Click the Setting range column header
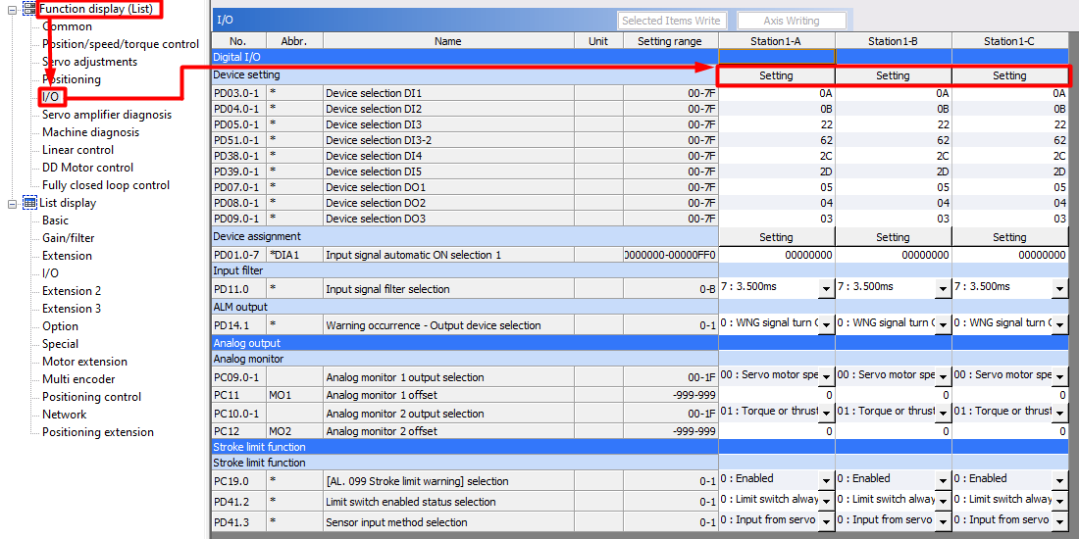 pyautogui.click(x=670, y=41)
